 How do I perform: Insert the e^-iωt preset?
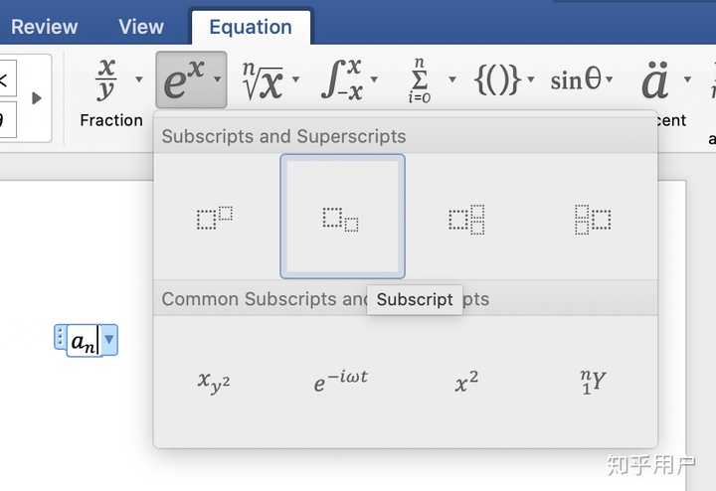coord(341,381)
